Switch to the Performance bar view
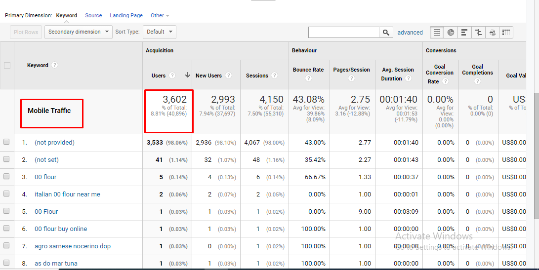The height and width of the screenshot is (270, 539). [x=464, y=32]
